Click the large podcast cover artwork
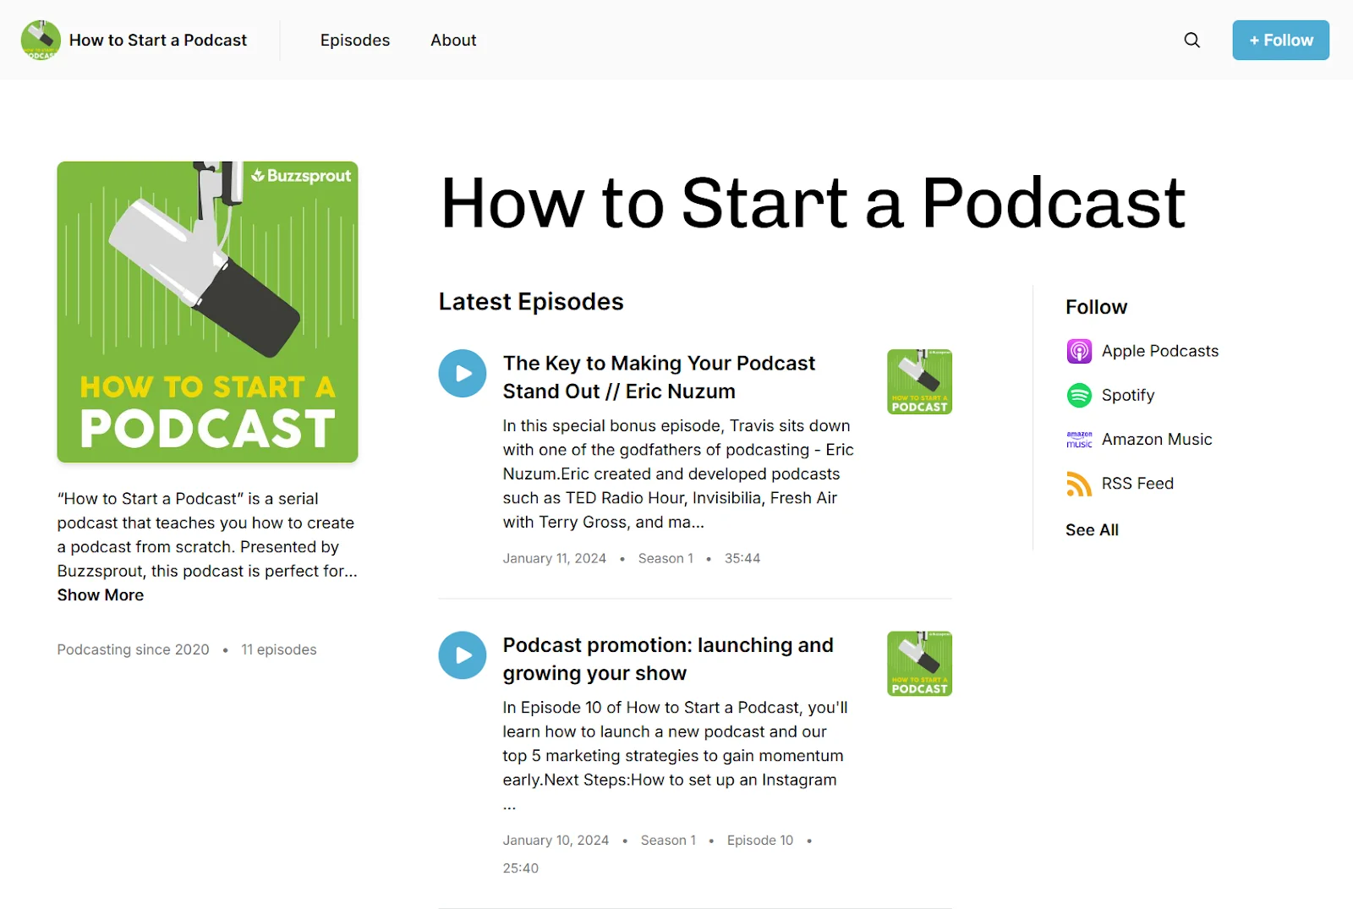1353x909 pixels. point(207,312)
